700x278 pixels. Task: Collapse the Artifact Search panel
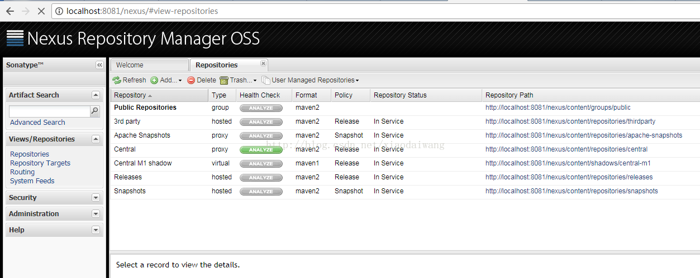tap(96, 95)
